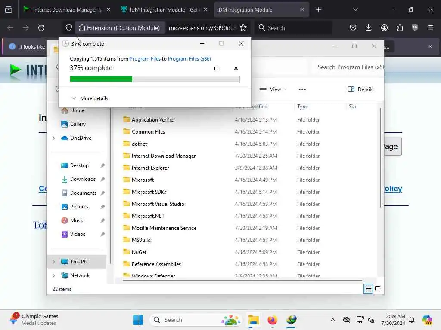The width and height of the screenshot is (441, 330).
Task: Expand the This PC tree node
Action: 53,262
